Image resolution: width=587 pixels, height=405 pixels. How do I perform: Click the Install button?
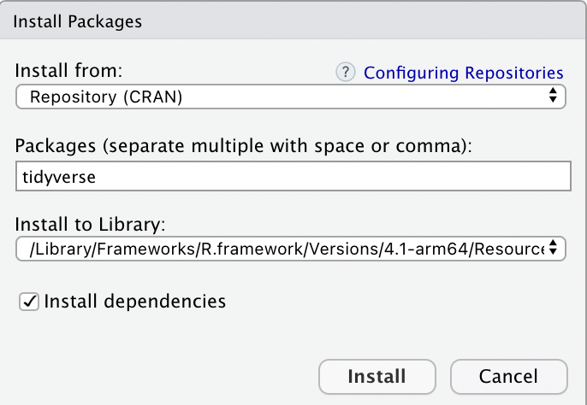tap(377, 377)
